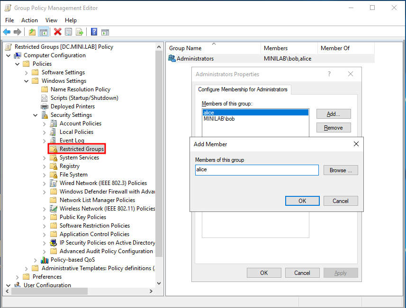Click the help question mark in Administrators Properties
The image size is (406, 308).
tap(329, 74)
